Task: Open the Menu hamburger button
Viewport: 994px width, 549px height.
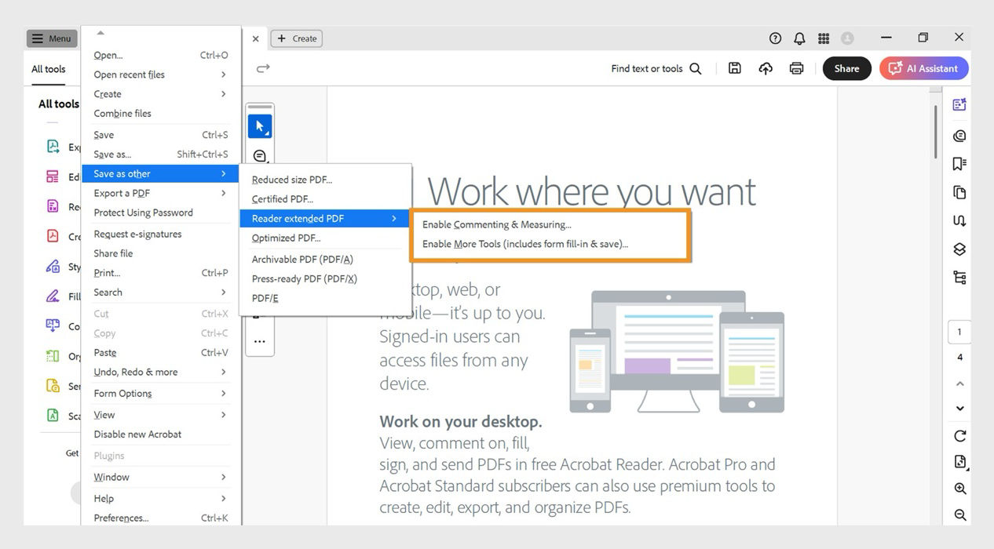Action: pos(51,38)
